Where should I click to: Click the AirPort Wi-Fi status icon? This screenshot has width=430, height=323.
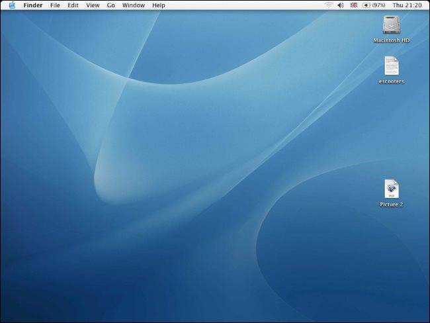pyautogui.click(x=329, y=5)
